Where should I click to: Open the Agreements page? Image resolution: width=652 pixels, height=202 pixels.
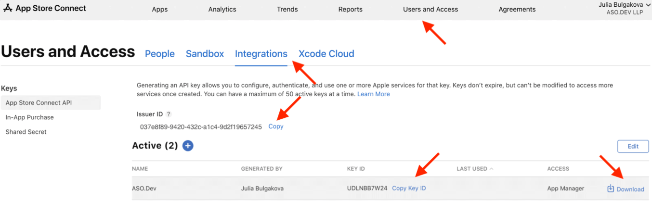point(517,9)
